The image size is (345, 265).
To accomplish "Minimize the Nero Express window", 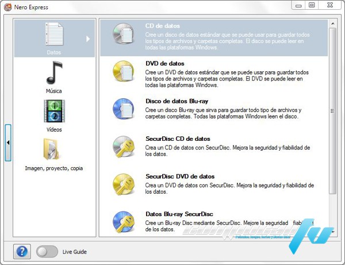I will [298, 5].
